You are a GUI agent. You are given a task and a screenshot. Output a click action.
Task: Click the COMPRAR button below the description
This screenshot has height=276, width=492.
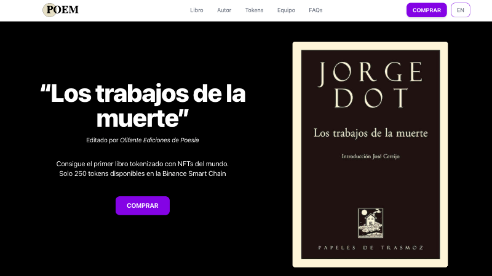coord(143,205)
